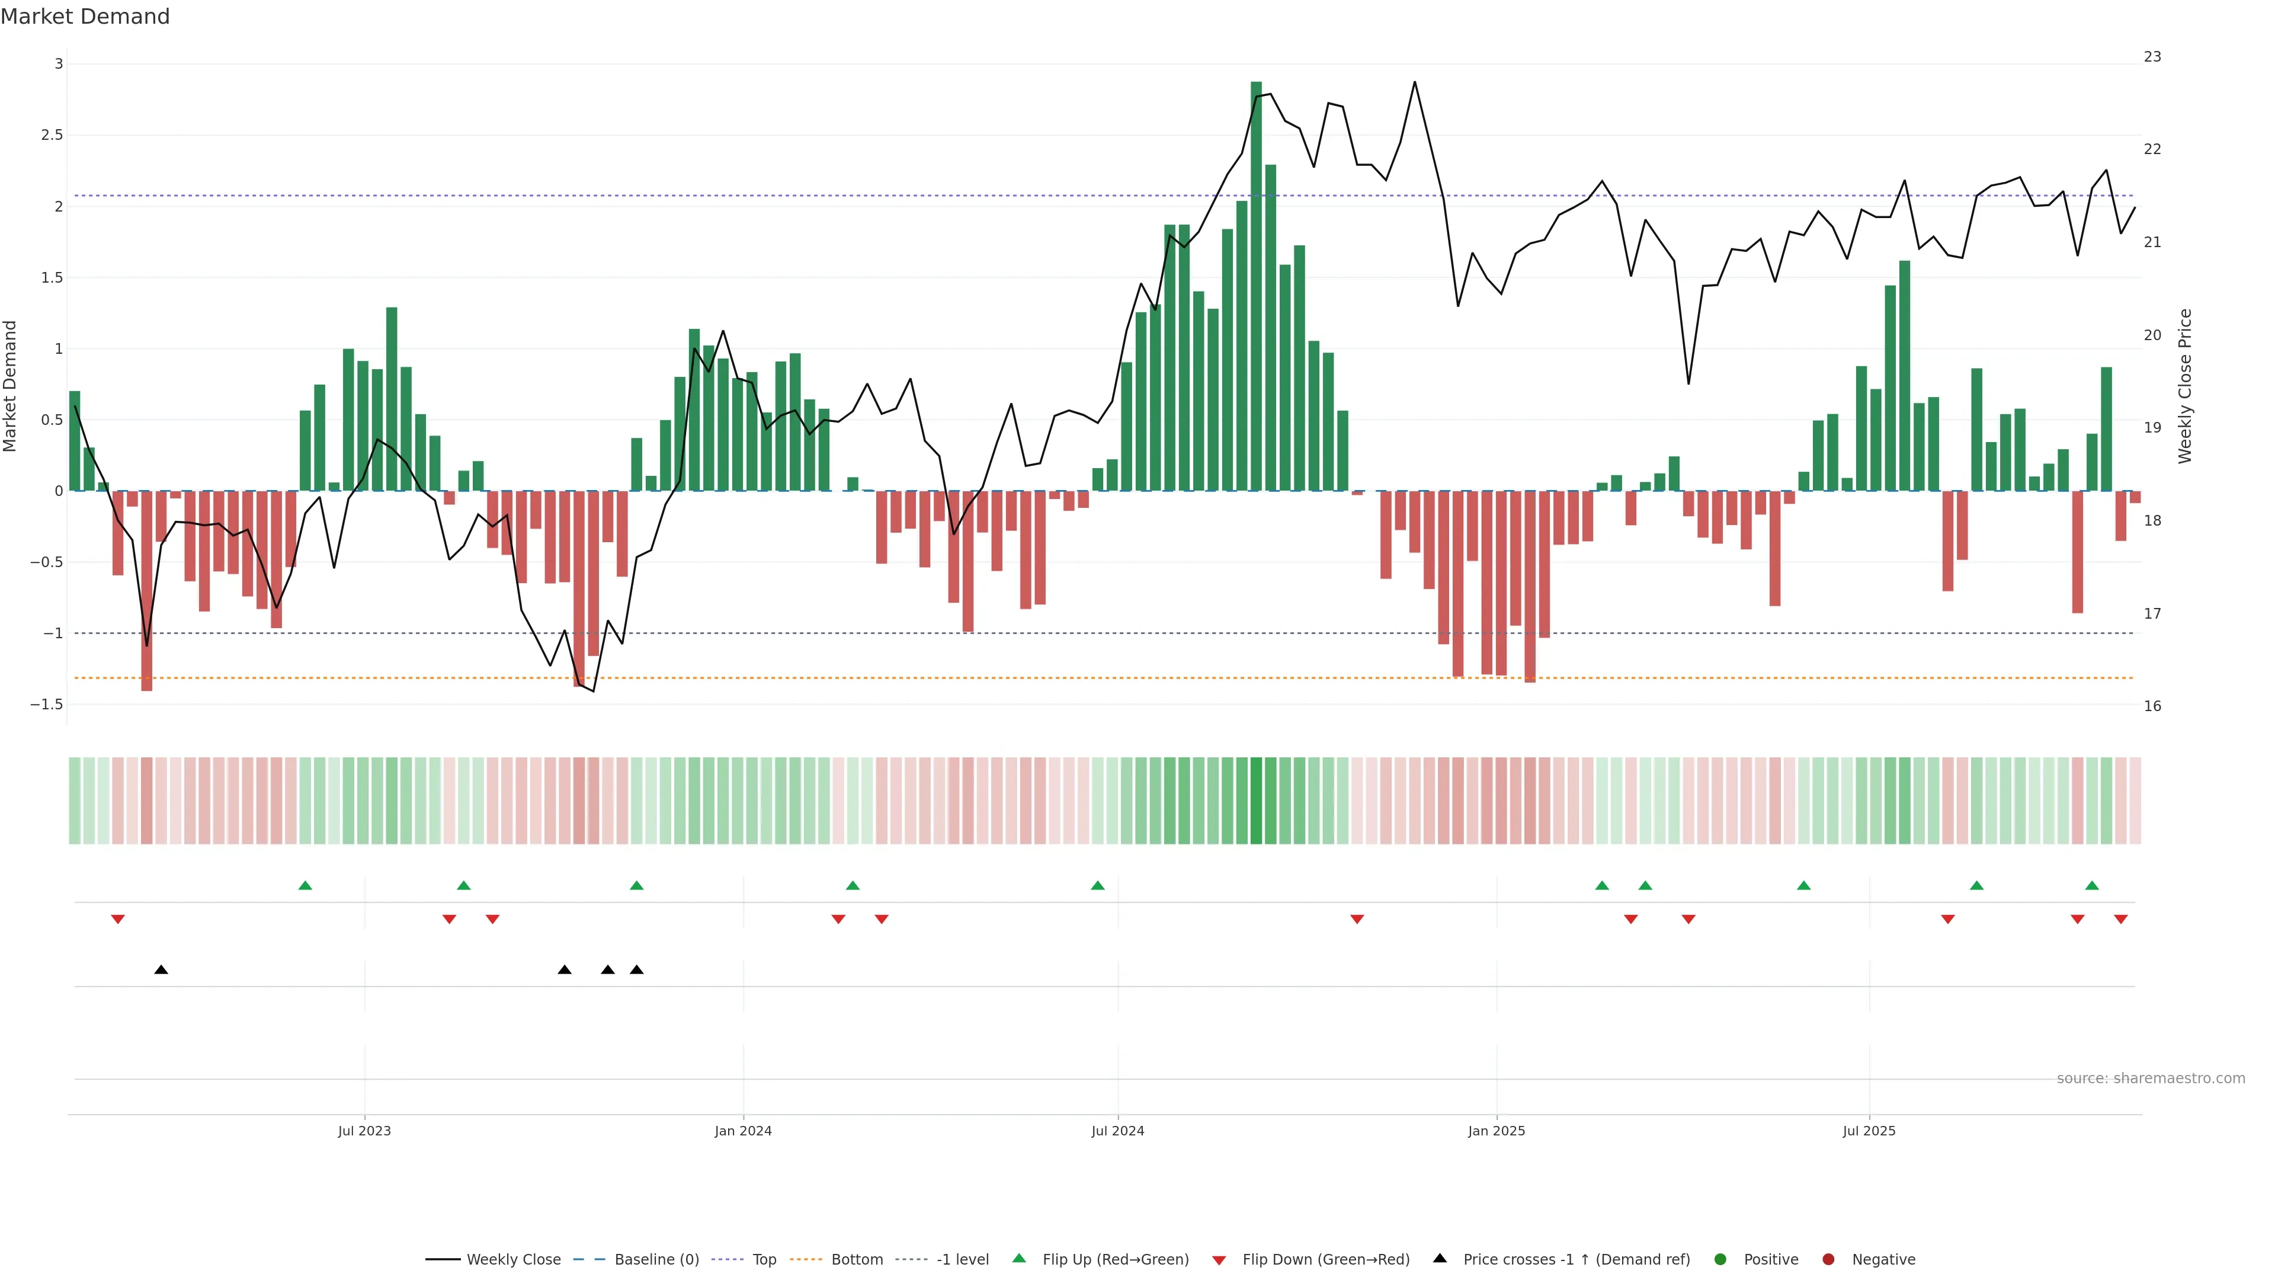This screenshot has height=1280, width=2275.
Task: Click the Jul 2023 axis label
Action: pos(364,1131)
